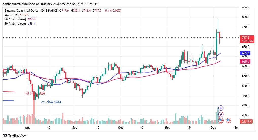Click the low value L712.4
The image size is (258, 140).
coord(86,11)
